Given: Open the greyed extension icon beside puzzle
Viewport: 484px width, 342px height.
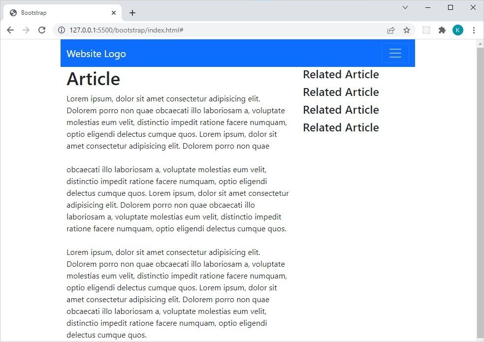Looking at the screenshot, I should 426,30.
